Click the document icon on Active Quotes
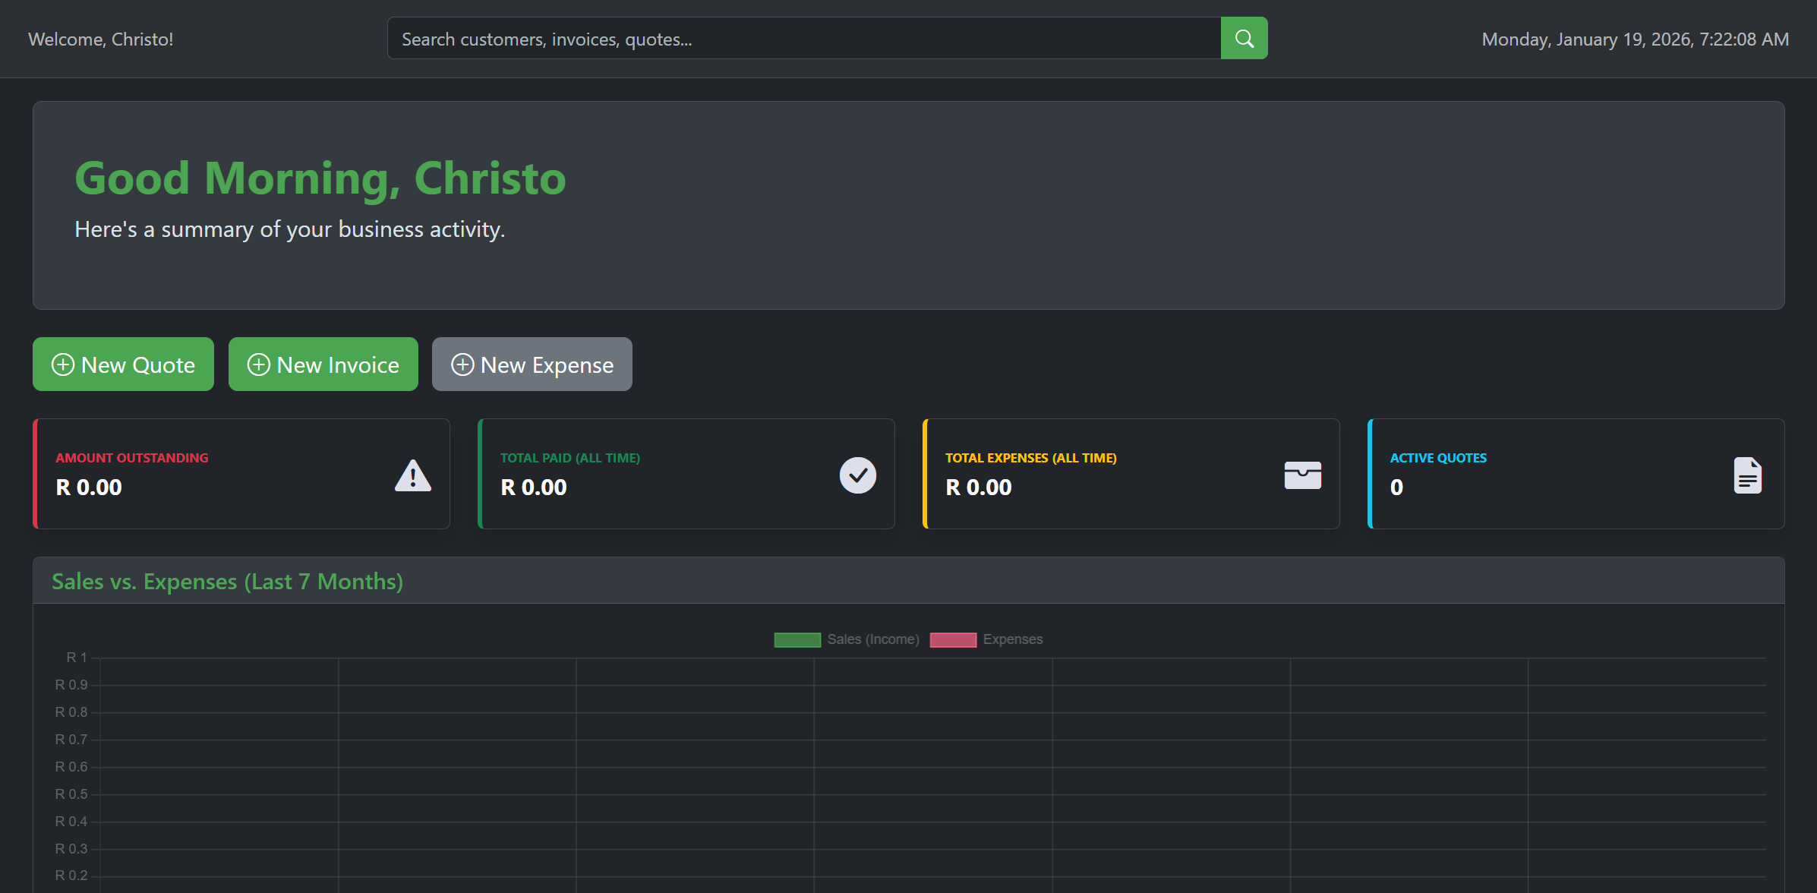Image resolution: width=1817 pixels, height=893 pixels. 1747,476
